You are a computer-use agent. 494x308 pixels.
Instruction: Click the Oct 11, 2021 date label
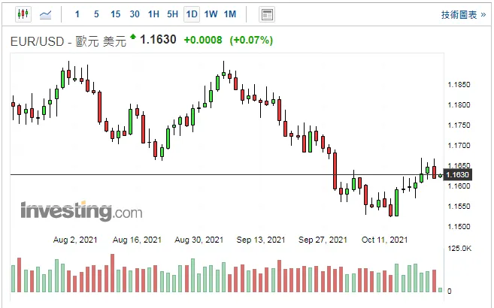pyautogui.click(x=384, y=240)
